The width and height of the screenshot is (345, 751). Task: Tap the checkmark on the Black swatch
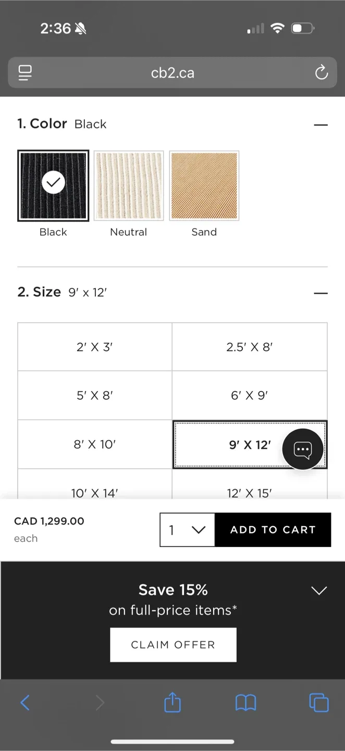click(53, 182)
